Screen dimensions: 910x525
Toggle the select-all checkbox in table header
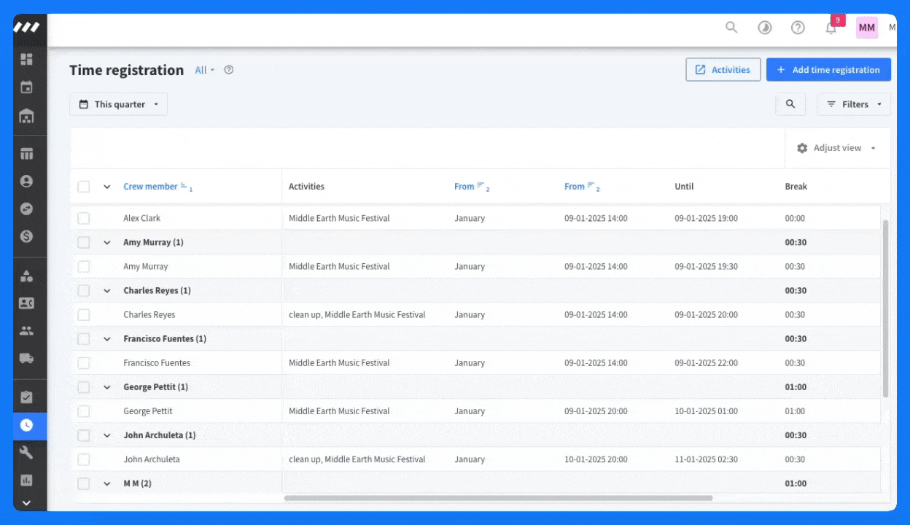pos(84,187)
